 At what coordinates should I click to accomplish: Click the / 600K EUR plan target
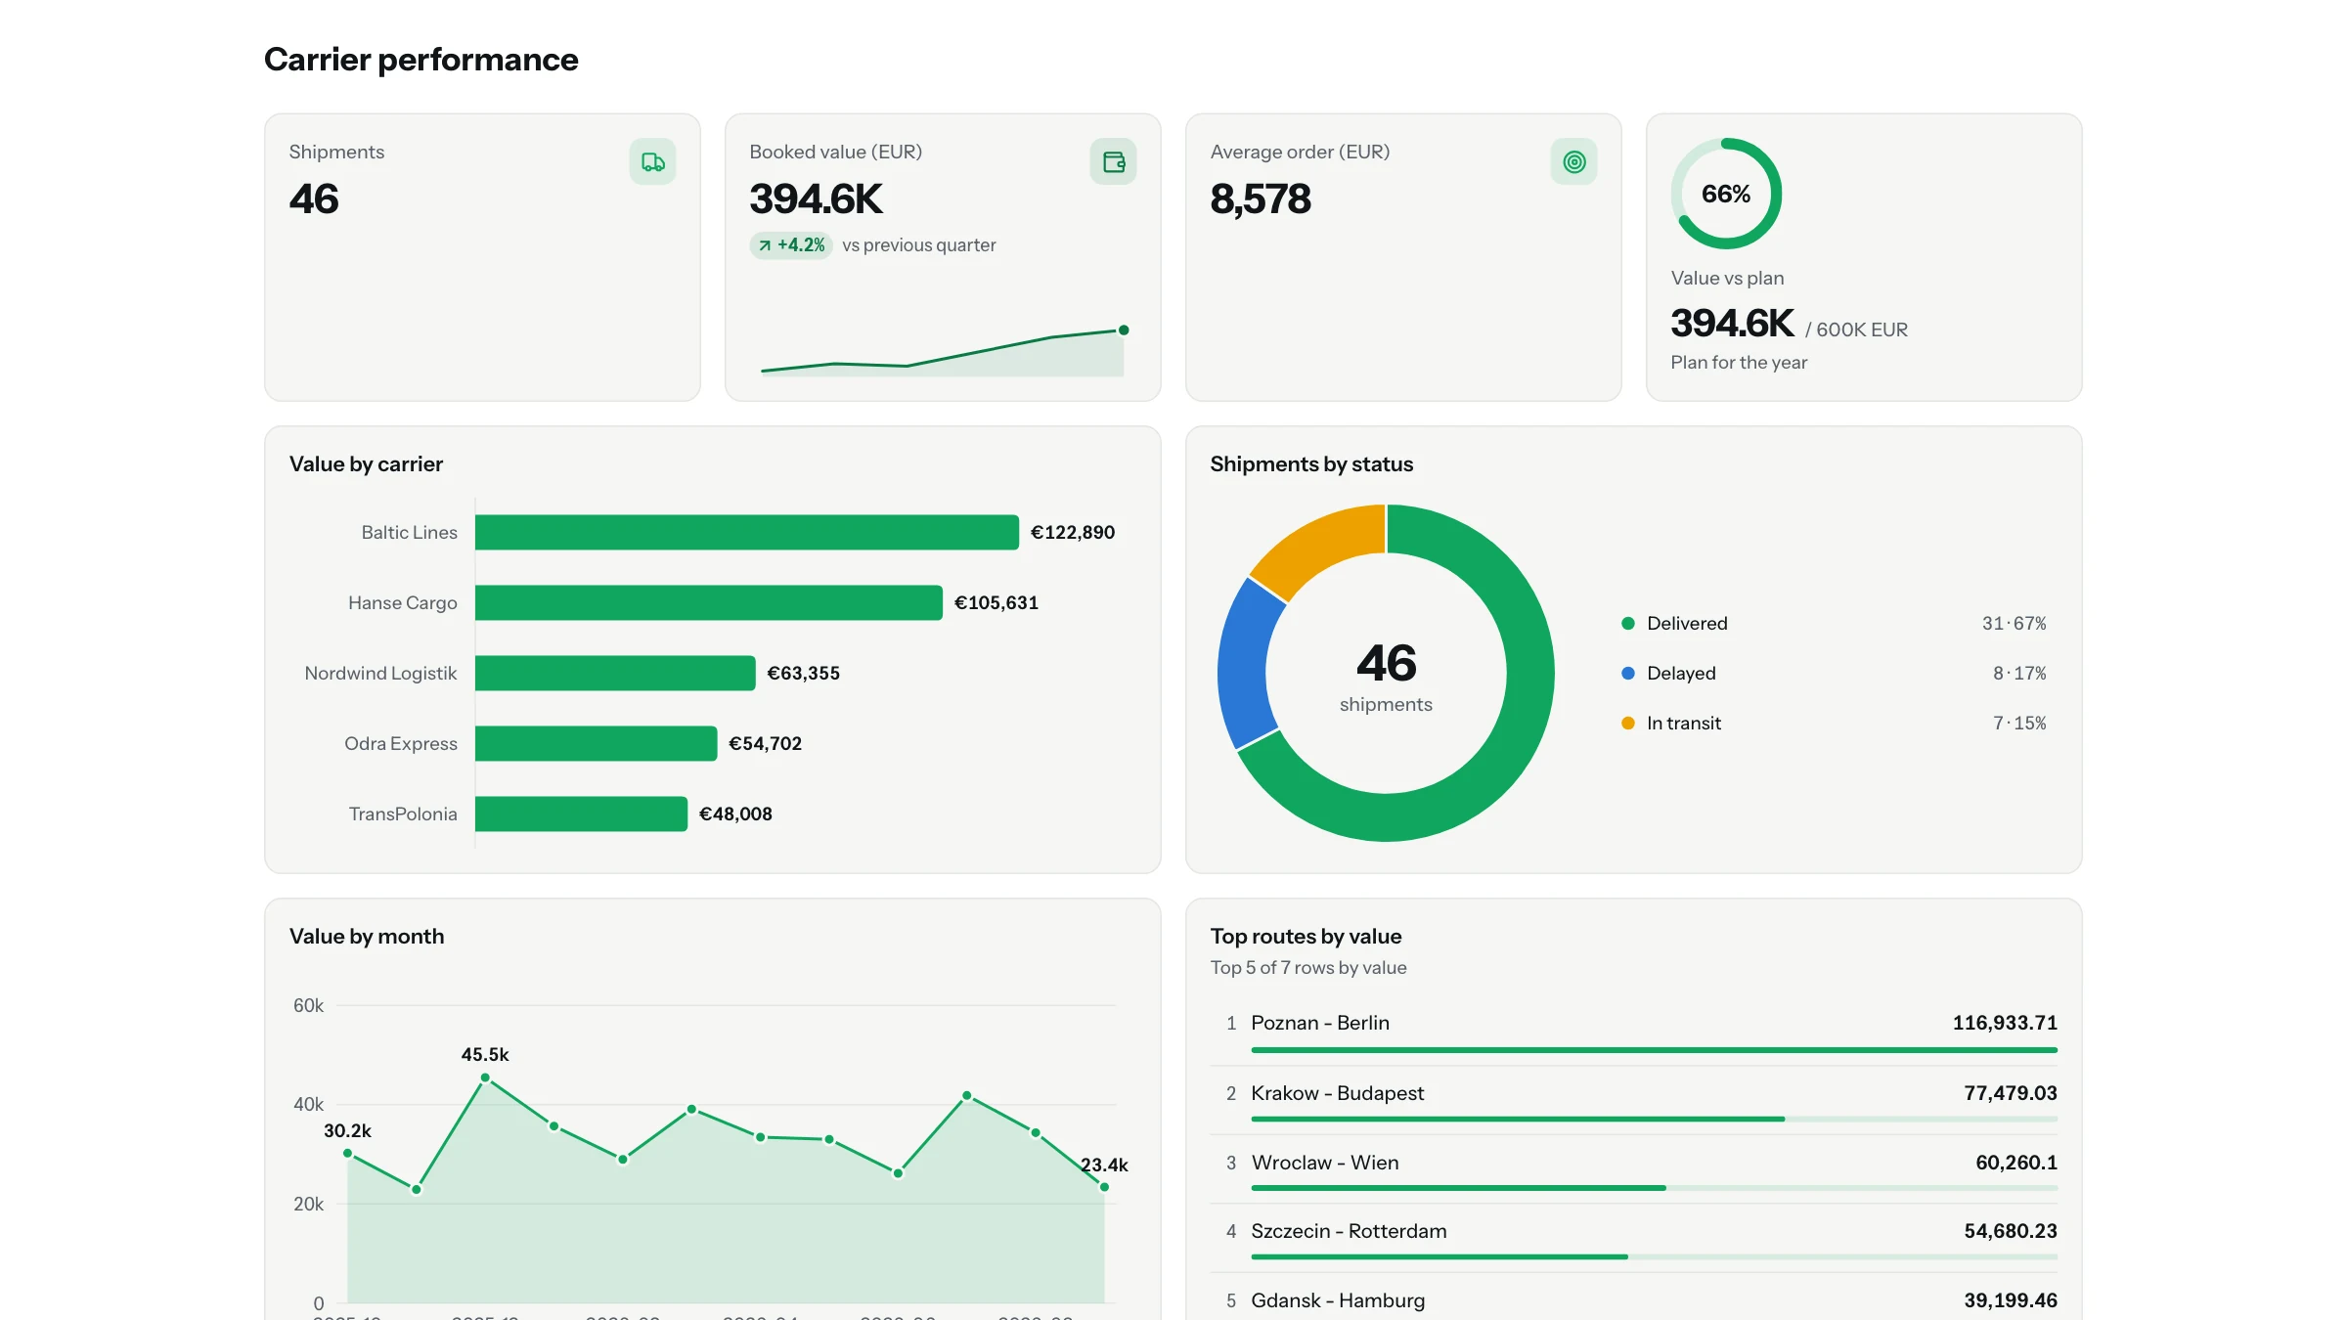point(1857,330)
